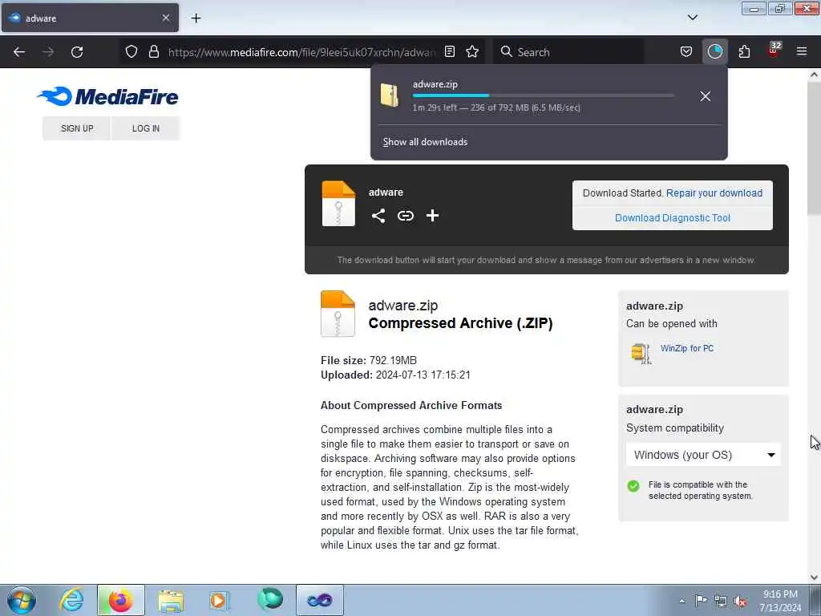The height and width of the screenshot is (616, 821).
Task: Click the MediaFire logo
Action: click(x=108, y=96)
